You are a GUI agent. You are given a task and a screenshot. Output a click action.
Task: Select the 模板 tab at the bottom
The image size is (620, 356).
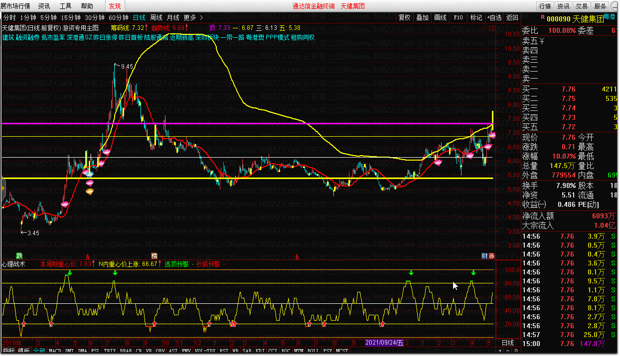pos(23,351)
